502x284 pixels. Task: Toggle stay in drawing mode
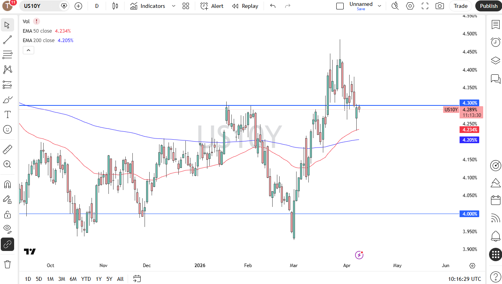point(7,199)
